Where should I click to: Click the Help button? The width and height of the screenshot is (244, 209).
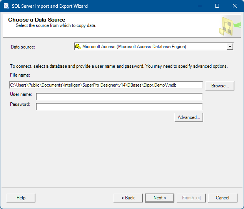[21, 198]
